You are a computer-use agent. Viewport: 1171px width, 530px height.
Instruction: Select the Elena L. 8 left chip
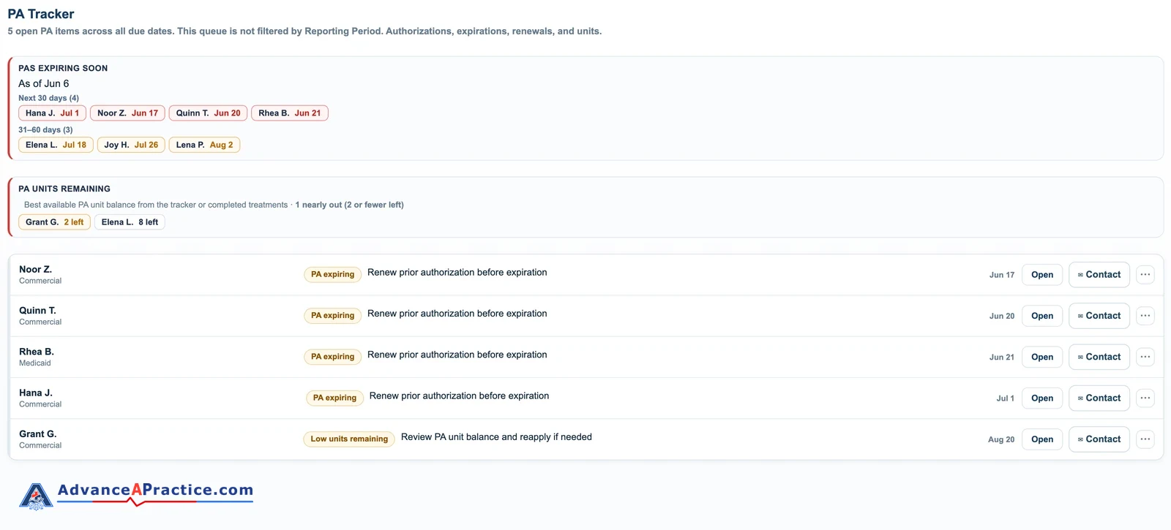click(x=130, y=222)
